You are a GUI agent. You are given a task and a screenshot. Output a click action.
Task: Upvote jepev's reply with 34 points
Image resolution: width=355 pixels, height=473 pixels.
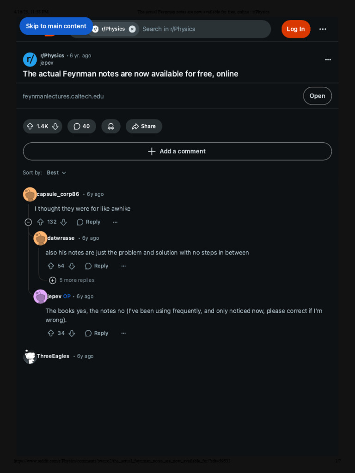click(x=51, y=333)
